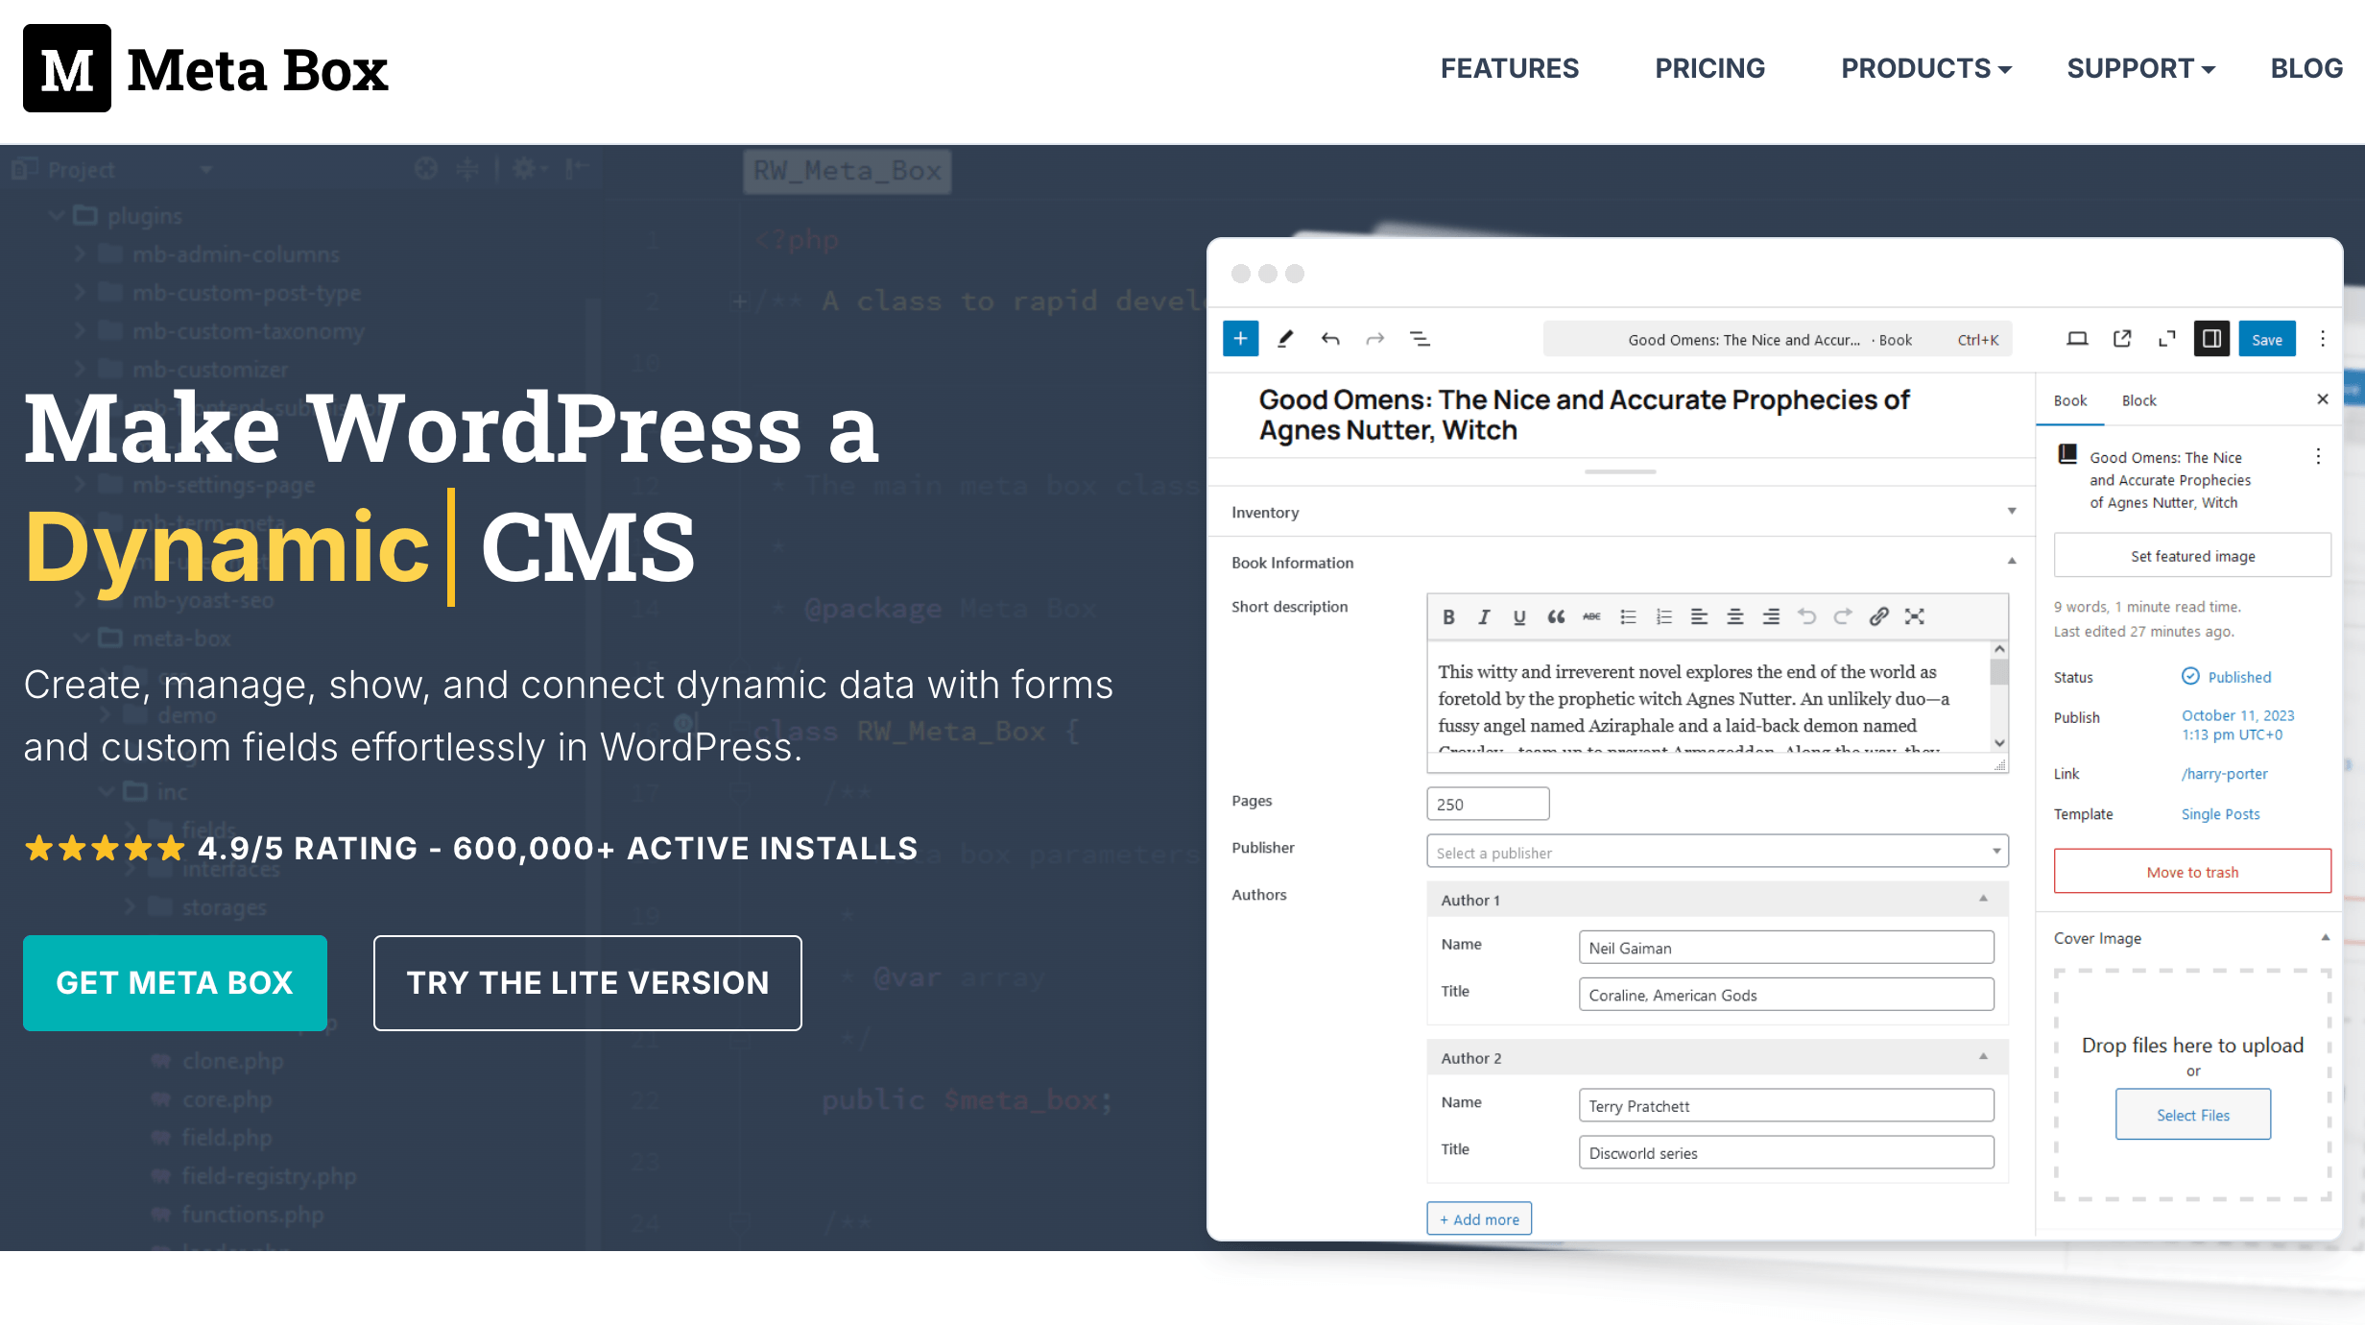Click Set featured image button

point(2192,556)
